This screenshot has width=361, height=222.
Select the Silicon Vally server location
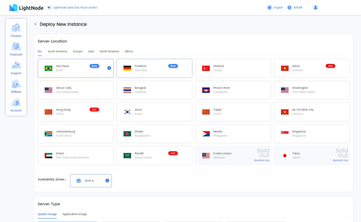76,90
